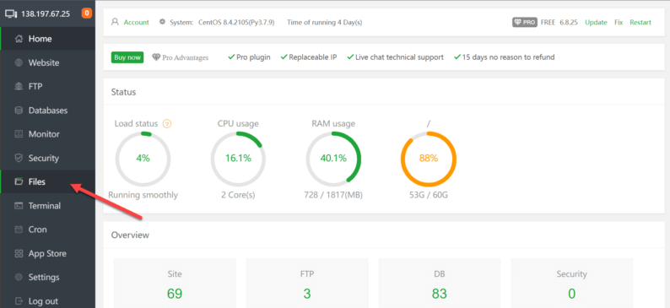
Task: Click the orange notification badge showing 0
Action: pyautogui.click(x=87, y=14)
